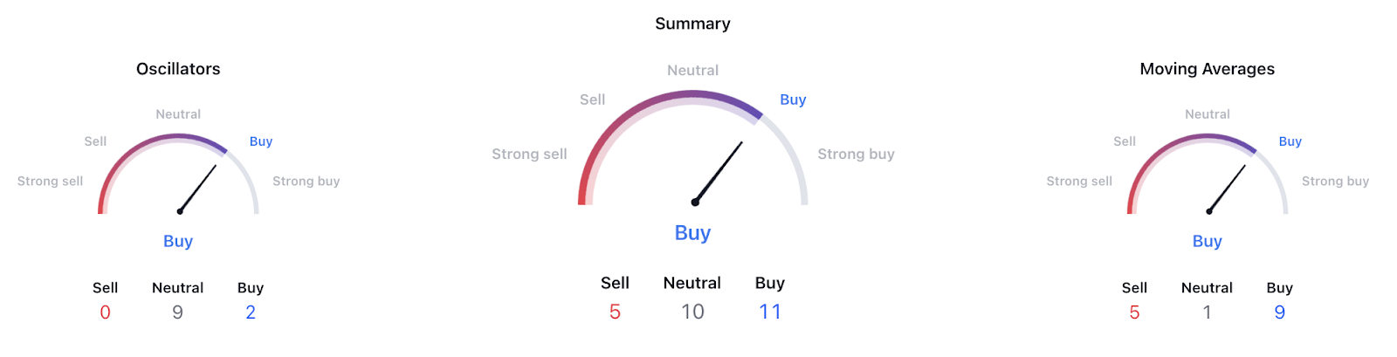Image resolution: width=1397 pixels, height=357 pixels.
Task: Click the Strong buy label on Oscillators gauge
Action: coord(306,182)
